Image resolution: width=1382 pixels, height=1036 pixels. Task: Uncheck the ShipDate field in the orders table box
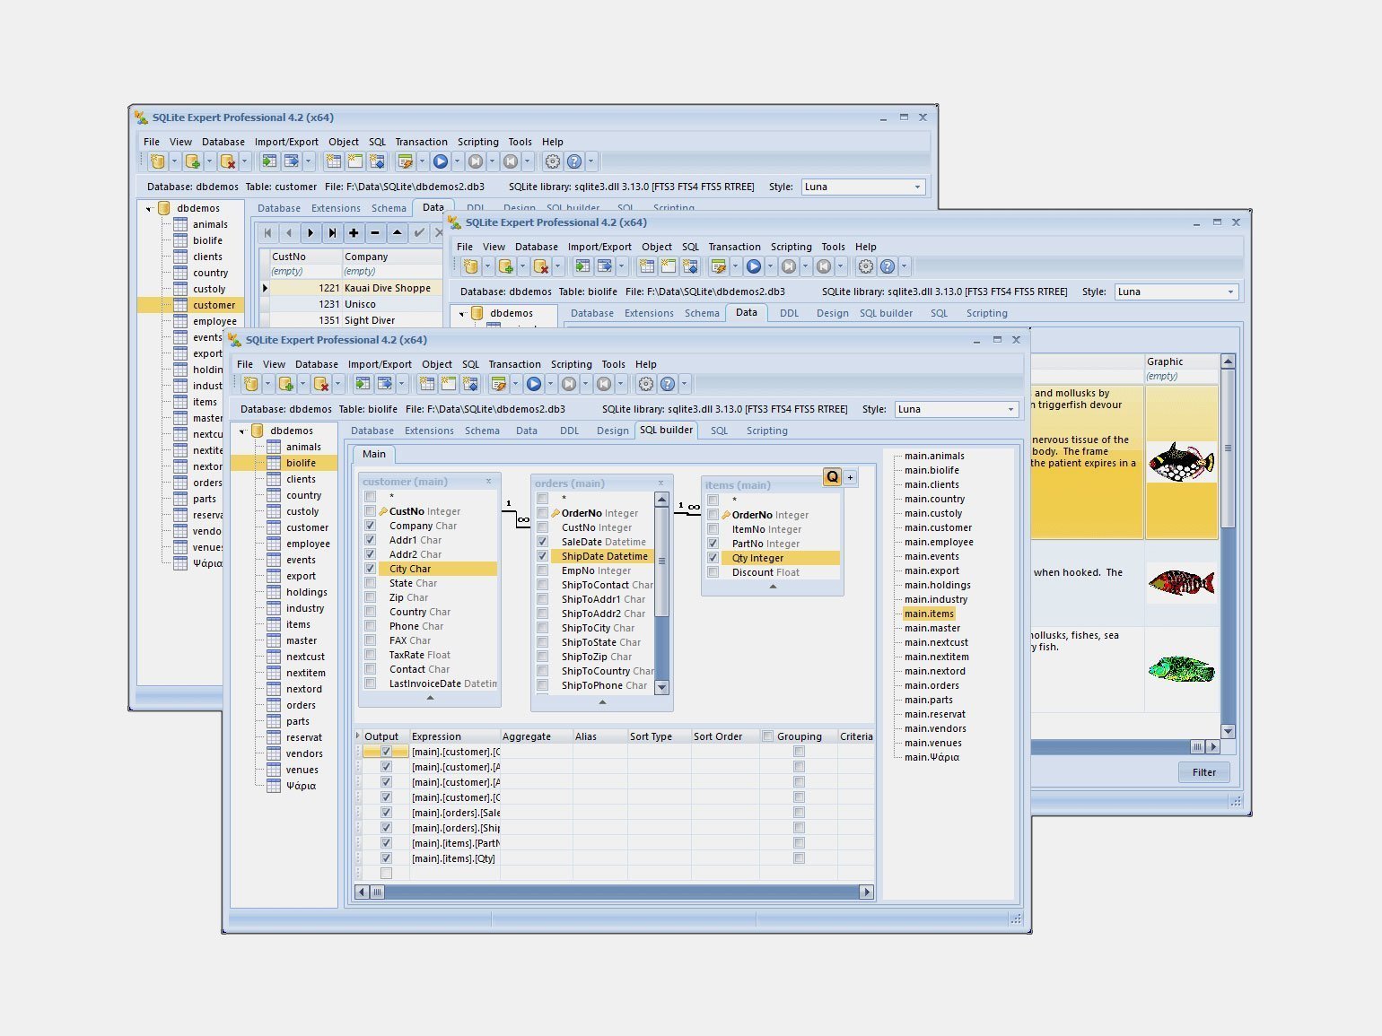click(542, 556)
